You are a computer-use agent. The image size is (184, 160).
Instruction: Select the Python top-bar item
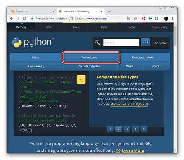[21, 27]
